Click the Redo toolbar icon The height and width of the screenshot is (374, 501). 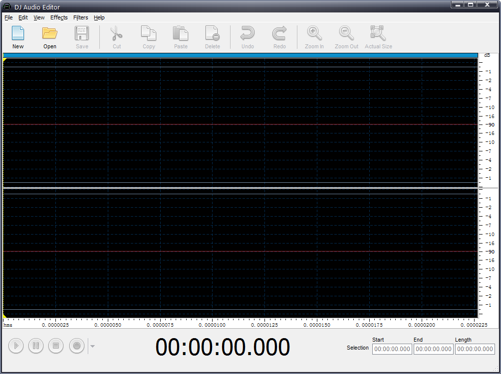tap(279, 37)
